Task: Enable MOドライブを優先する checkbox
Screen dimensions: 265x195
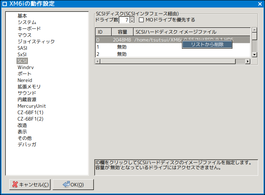Action: click(x=141, y=20)
